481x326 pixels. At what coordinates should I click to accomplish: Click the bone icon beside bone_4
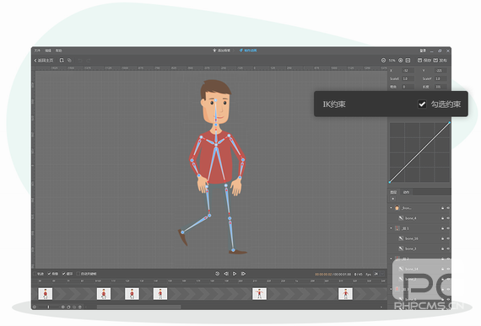coord(401,218)
